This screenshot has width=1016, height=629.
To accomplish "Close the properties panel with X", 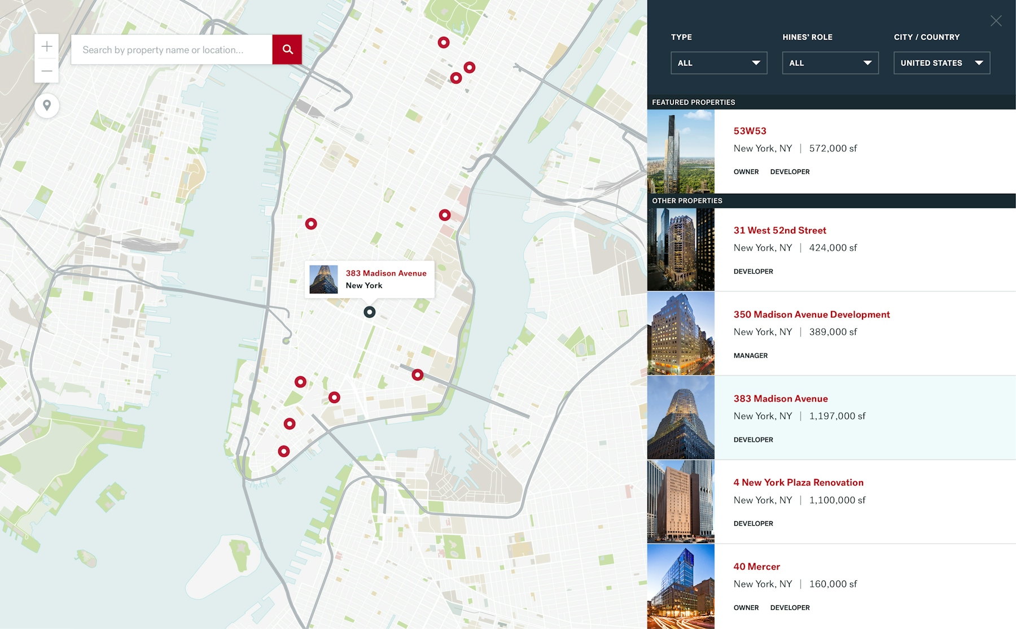I will (996, 21).
